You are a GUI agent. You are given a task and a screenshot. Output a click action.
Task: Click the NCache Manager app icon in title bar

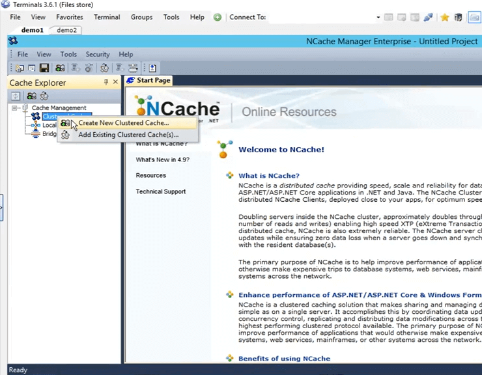click(13, 41)
